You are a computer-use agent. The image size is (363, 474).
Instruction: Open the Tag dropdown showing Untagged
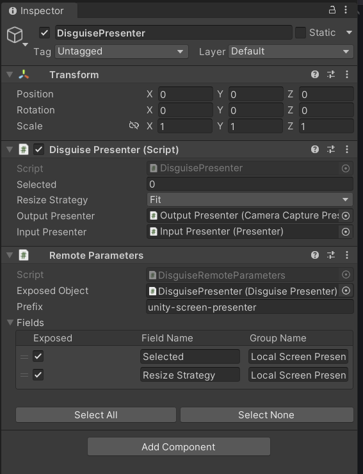(x=122, y=51)
